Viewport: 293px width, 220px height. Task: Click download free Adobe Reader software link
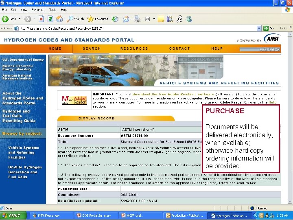pyautogui.click(x=173, y=94)
